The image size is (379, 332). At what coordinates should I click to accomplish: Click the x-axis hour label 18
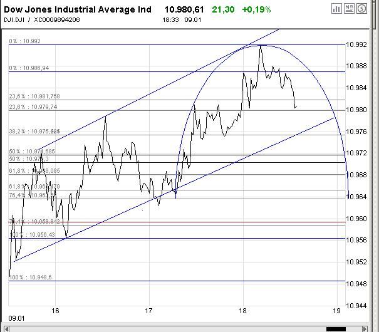242,311
